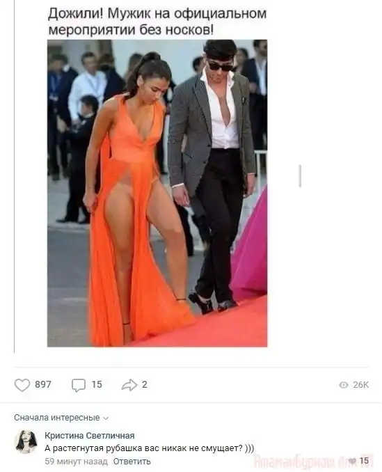
Task: Open profile link «Кристина Светличная»
Action: click(x=89, y=435)
